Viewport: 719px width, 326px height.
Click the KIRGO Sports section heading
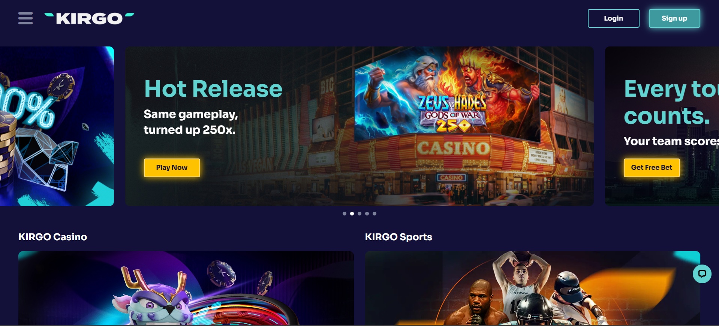click(398, 237)
